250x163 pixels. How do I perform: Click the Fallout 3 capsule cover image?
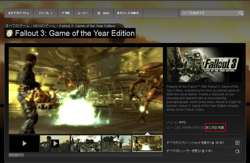[204, 65]
